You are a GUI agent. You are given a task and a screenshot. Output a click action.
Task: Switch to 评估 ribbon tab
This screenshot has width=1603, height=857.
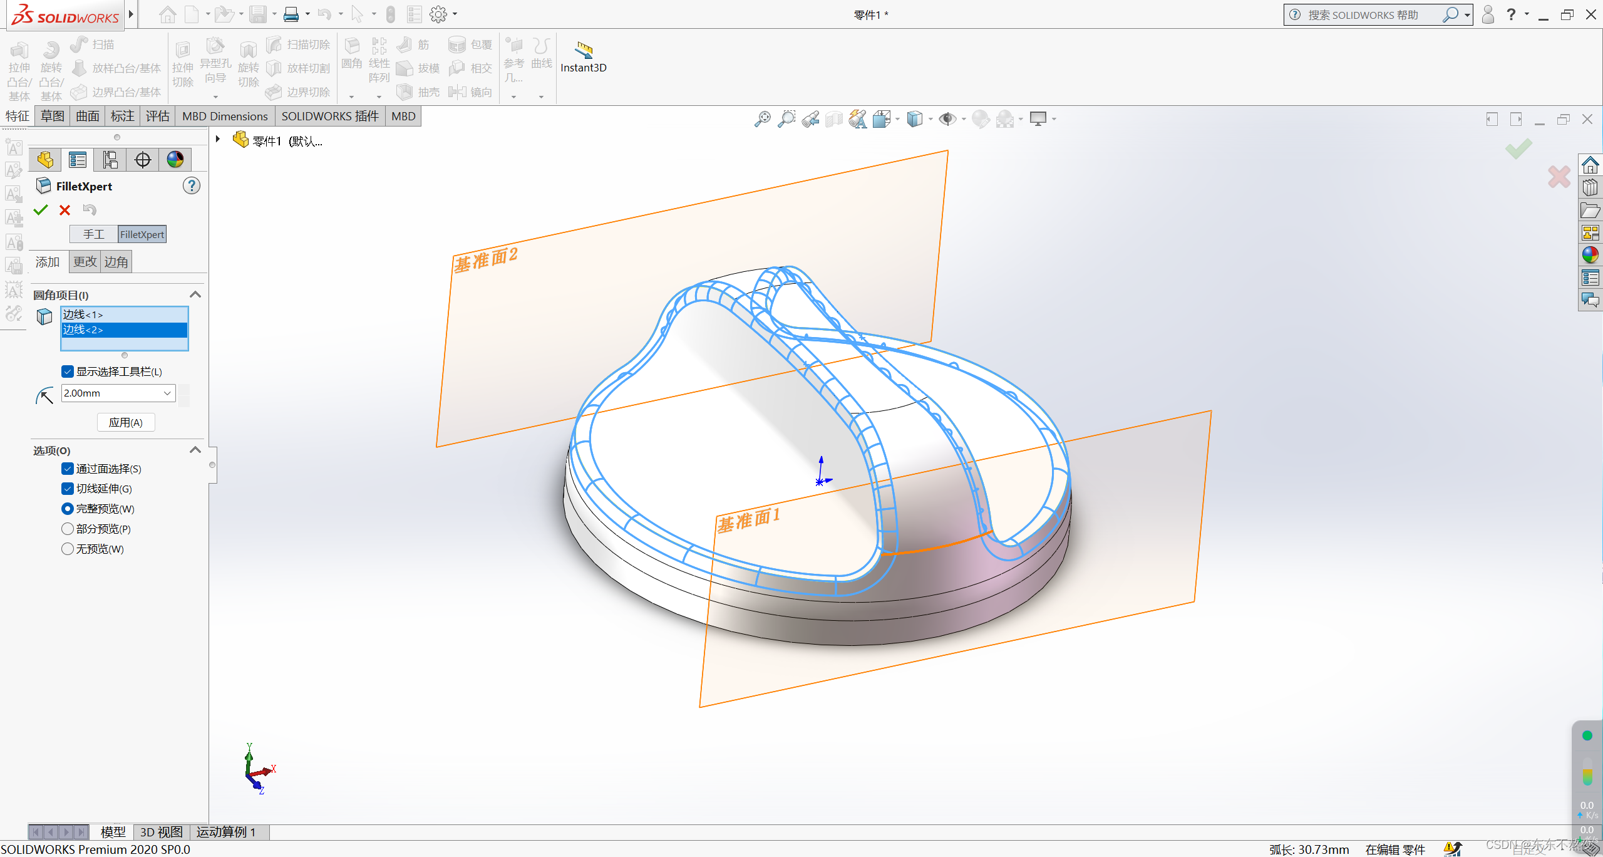pos(158,116)
